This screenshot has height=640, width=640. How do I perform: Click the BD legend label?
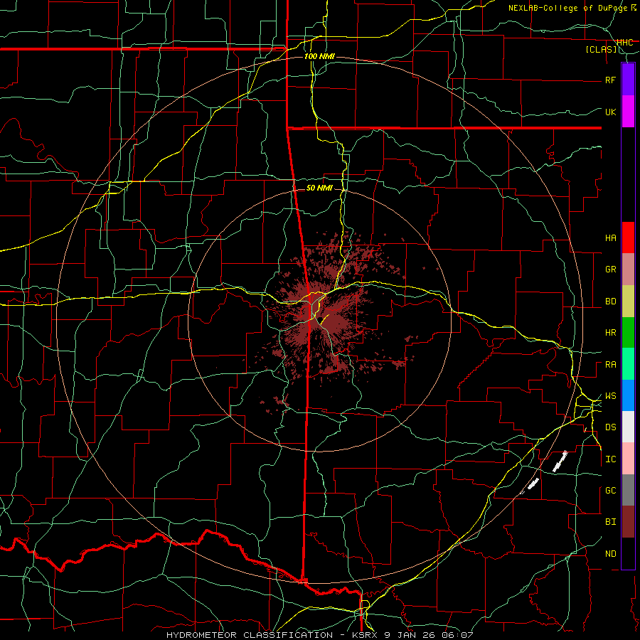point(611,302)
